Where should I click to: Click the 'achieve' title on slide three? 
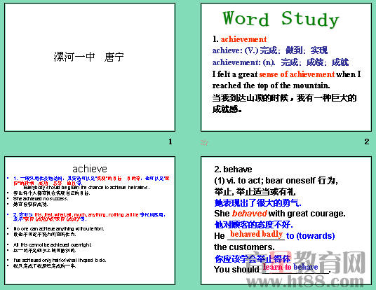pyautogui.click(x=90, y=169)
